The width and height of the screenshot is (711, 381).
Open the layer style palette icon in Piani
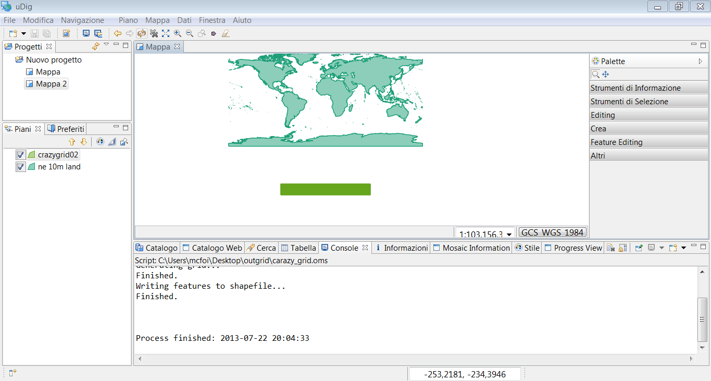pyautogui.click(x=100, y=142)
